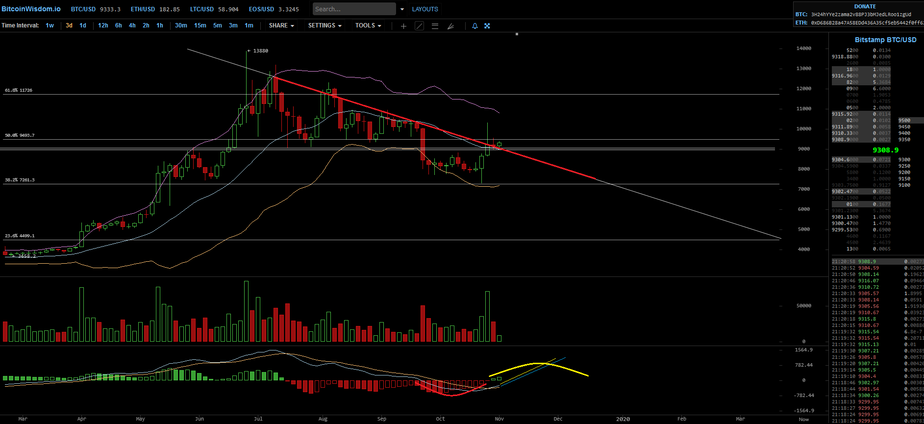Switch chart to 1w interval
Image resolution: width=924 pixels, height=424 pixels.
tap(50, 25)
